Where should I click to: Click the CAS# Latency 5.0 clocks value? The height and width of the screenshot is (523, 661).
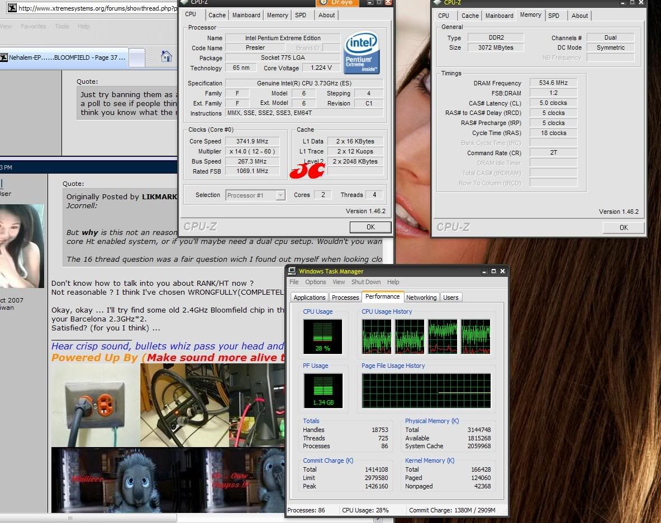coord(553,103)
